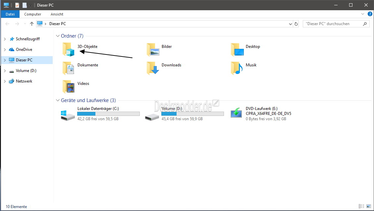Click the "Geräte und Laufwerke (3)" header text
Viewport: 374px width, 211px height.
88,100
